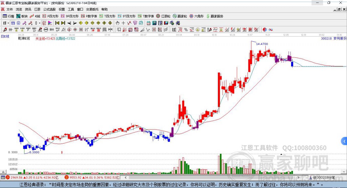Open the calendar icon in toolbar
Viewport: 347px width, 188px height.
point(148,23)
